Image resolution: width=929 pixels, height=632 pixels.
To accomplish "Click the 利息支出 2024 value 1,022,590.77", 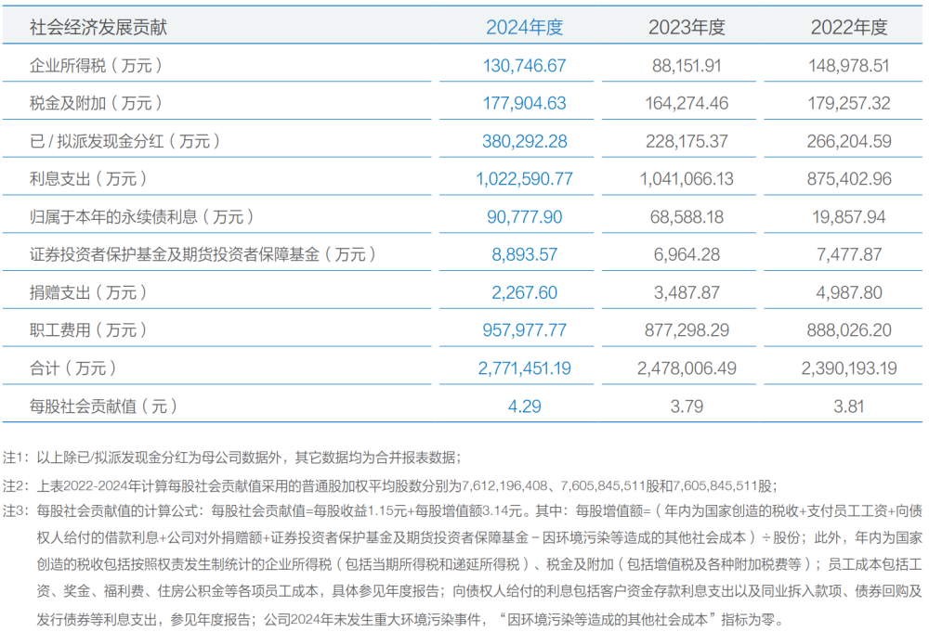I will pyautogui.click(x=524, y=179).
